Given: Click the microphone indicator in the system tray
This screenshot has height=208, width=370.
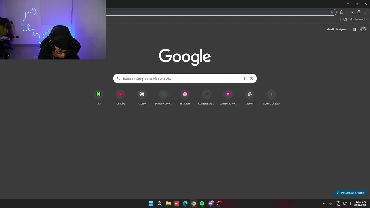Looking at the screenshot, I should pyautogui.click(x=330, y=203).
